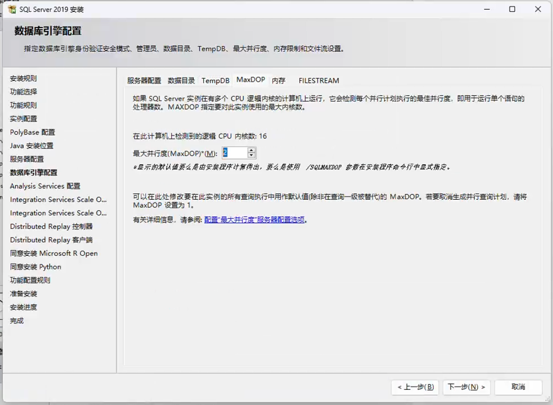Decrease MaxDOP with the down arrow

coord(252,156)
